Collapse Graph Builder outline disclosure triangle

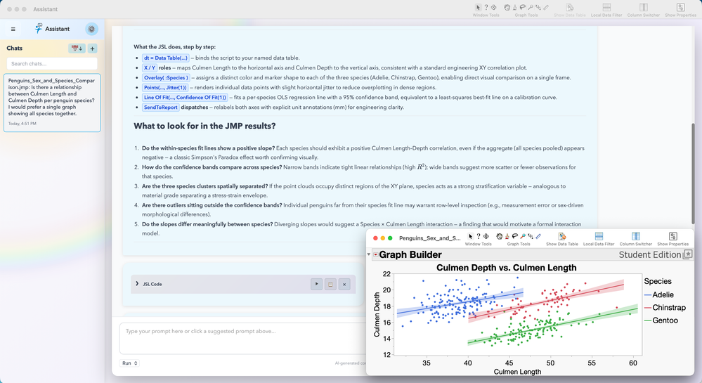click(369, 254)
